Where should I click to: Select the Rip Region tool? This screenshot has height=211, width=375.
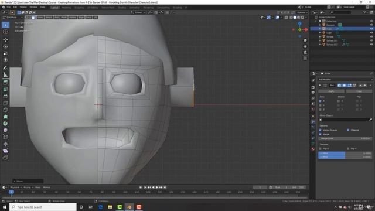5,158
